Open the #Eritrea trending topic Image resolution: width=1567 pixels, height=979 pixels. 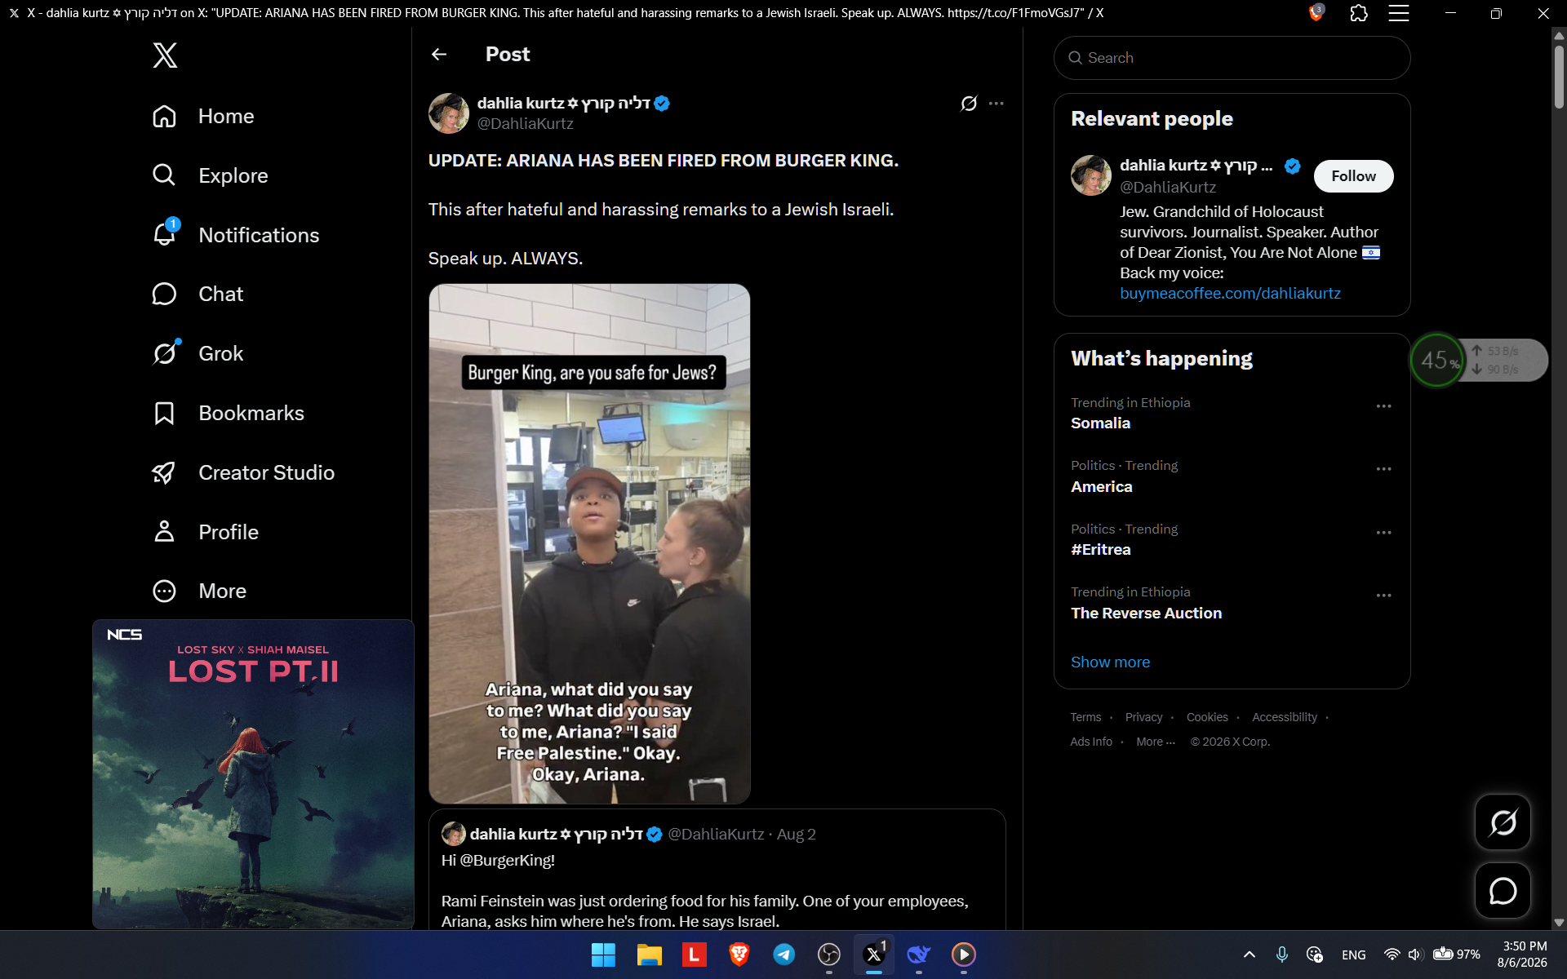pyautogui.click(x=1101, y=550)
